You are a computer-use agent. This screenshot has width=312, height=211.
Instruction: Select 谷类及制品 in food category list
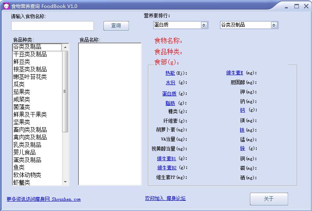pos(37,47)
